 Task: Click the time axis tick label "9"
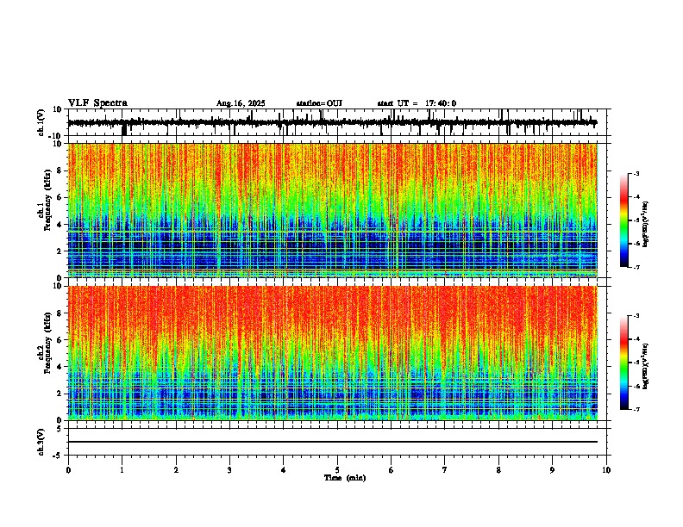point(552,470)
